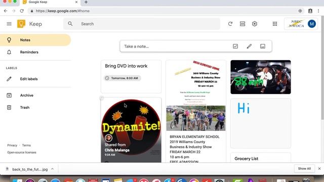
Task: Click the search magnifier icon
Action: point(70,24)
